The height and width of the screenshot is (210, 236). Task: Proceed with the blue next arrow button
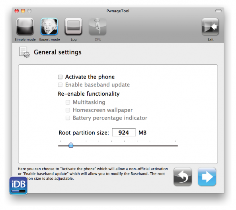pos(207,177)
